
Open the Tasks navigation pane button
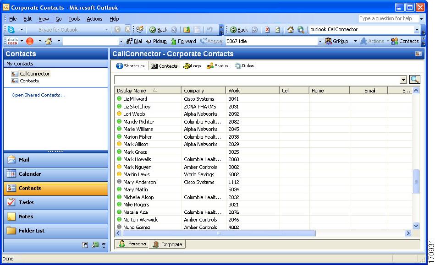(56, 202)
